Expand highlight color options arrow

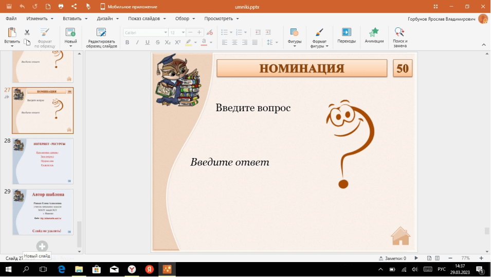coord(195,42)
